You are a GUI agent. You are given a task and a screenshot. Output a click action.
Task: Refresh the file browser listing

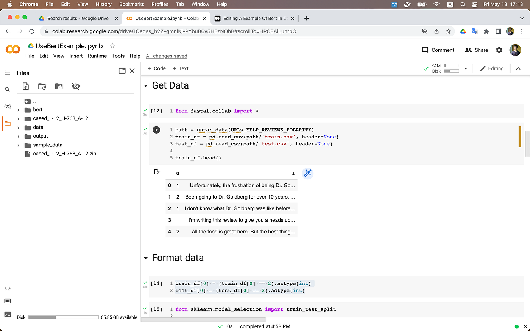42,86
